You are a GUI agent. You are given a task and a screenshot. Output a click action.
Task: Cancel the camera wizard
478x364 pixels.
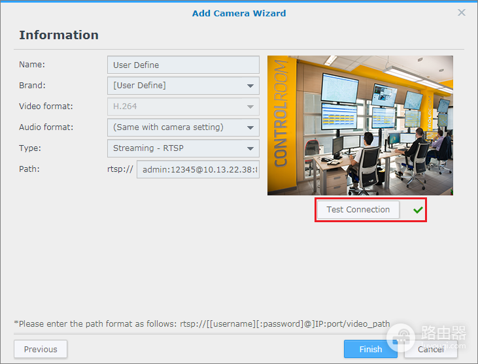[431, 349]
